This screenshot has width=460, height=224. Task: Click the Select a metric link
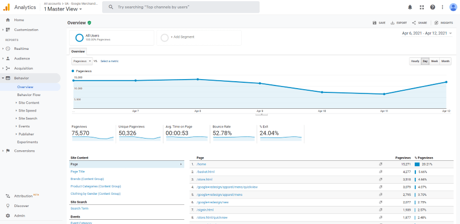(x=110, y=62)
